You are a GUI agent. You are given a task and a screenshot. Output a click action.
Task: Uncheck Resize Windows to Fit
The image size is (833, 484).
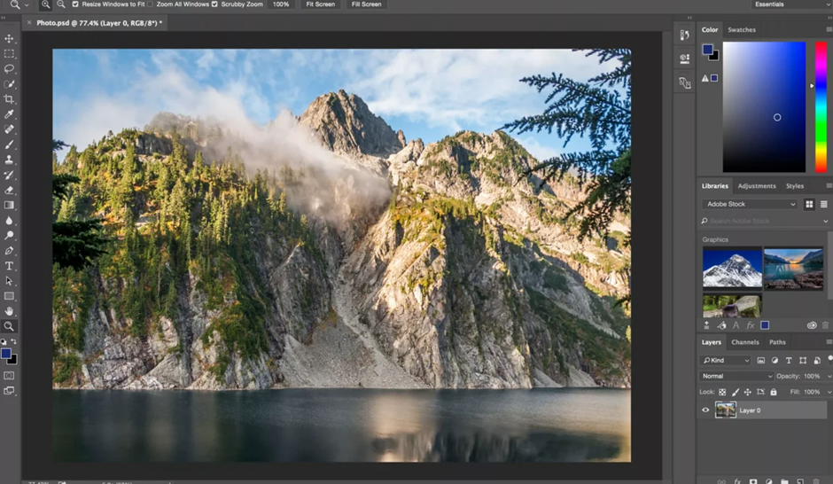click(x=75, y=4)
